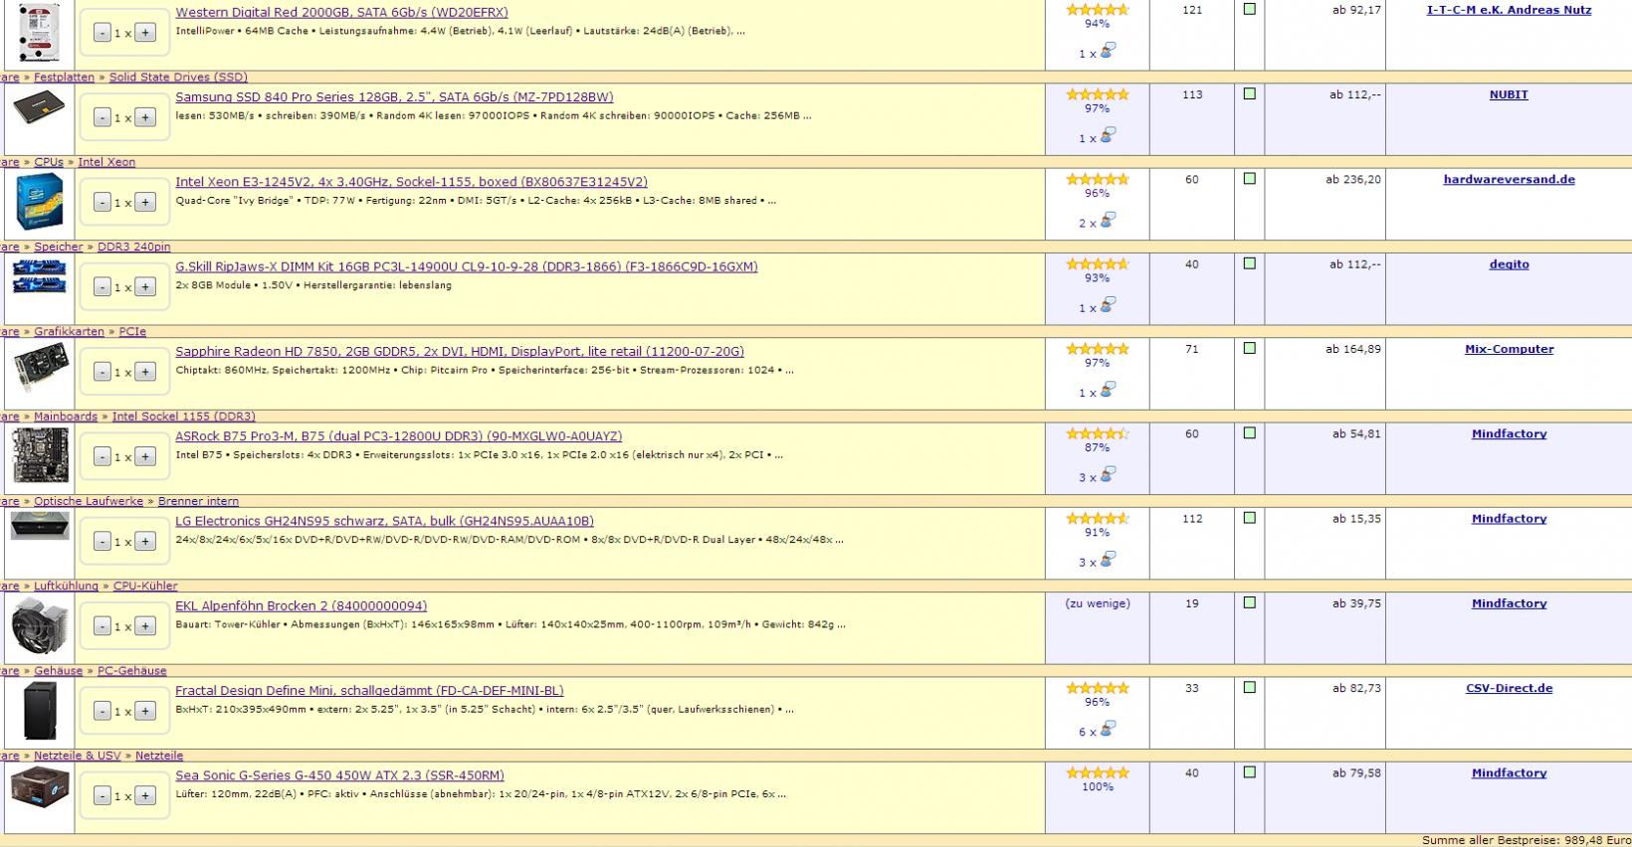
Task: Open the Samsung SSD 840 Pro thumbnail image
Action: pyautogui.click(x=39, y=107)
